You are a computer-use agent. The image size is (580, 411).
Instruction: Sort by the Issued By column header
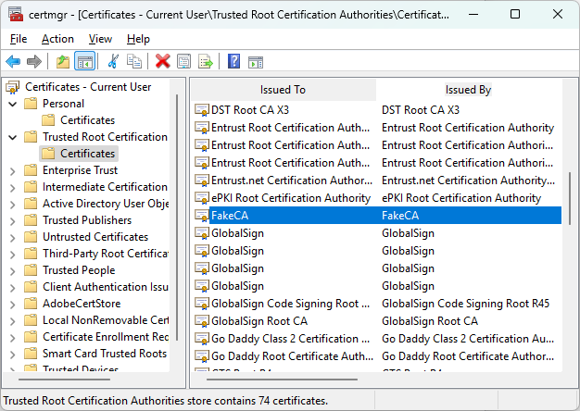pos(468,90)
